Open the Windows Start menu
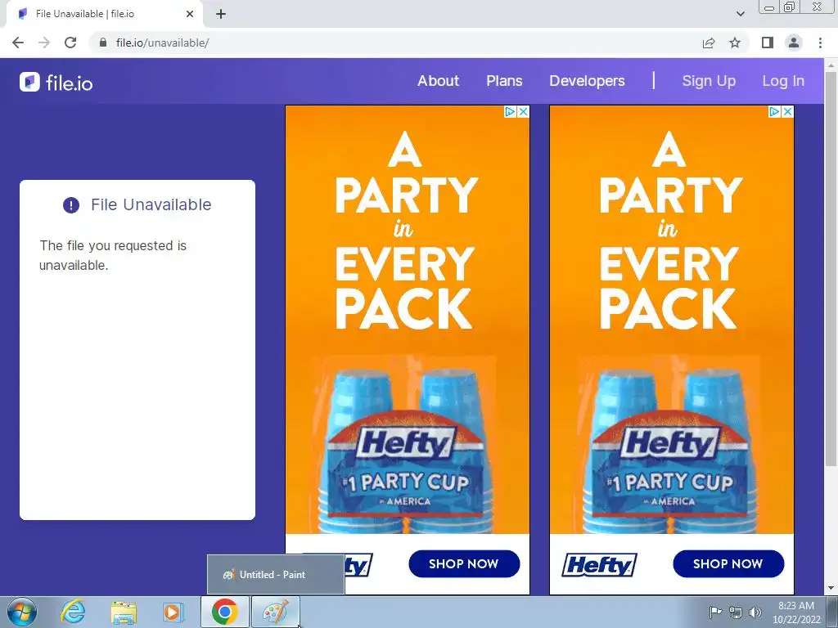This screenshot has width=838, height=628. click(22, 612)
